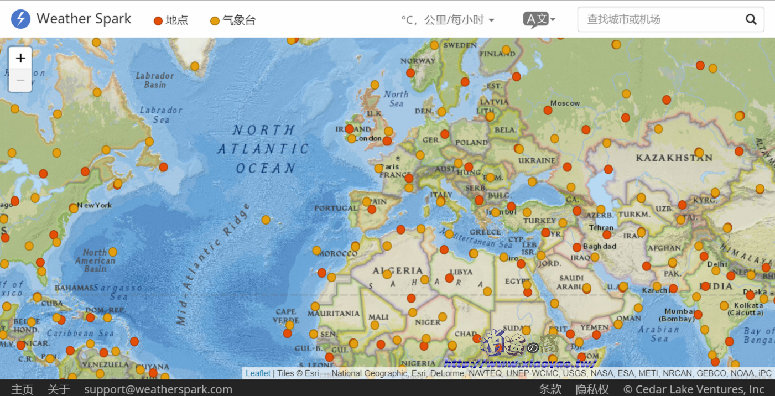The image size is (775, 396).
Task: Expand the language dropdown chevron
Action: (x=553, y=19)
